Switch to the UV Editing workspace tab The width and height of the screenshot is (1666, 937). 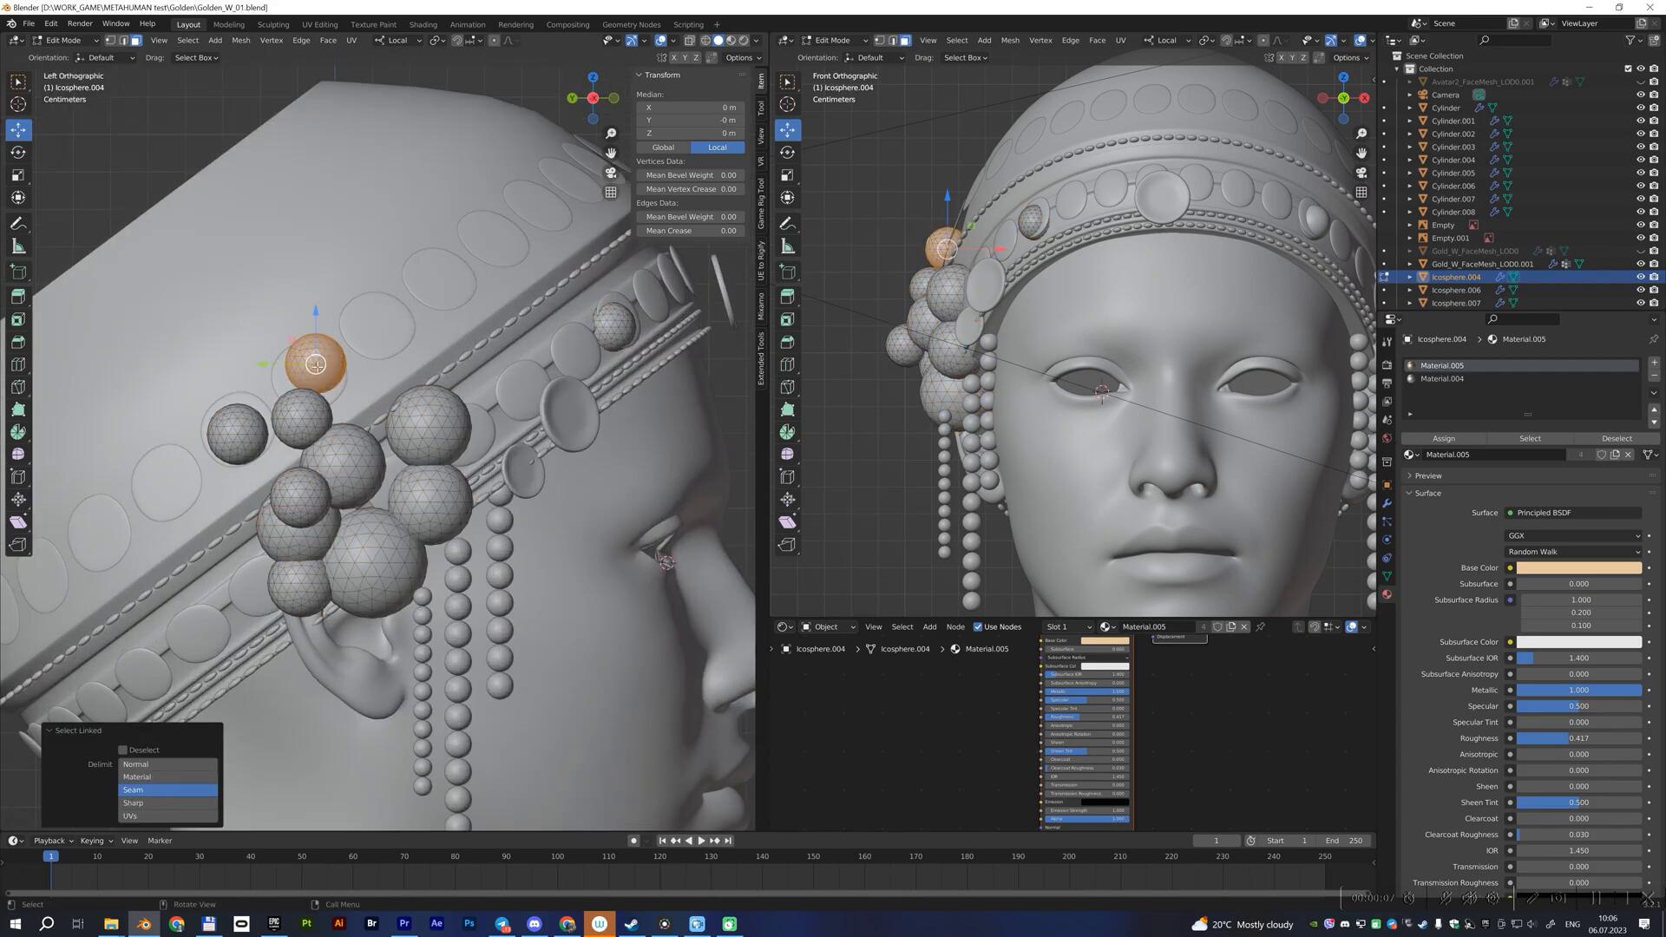pyautogui.click(x=319, y=24)
